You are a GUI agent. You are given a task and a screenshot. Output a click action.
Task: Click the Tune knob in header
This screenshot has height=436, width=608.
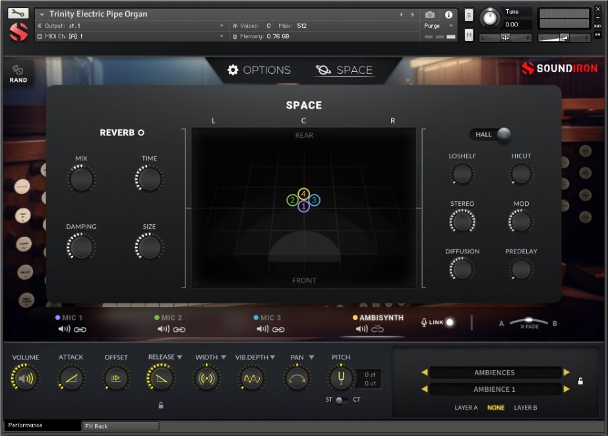coord(490,18)
